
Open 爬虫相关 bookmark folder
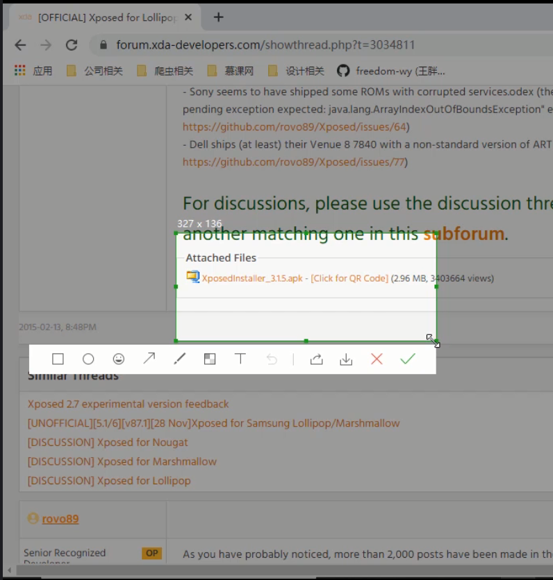(165, 71)
